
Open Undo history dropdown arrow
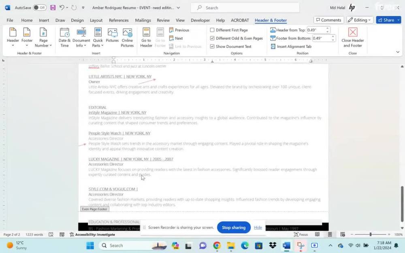click(67, 7)
